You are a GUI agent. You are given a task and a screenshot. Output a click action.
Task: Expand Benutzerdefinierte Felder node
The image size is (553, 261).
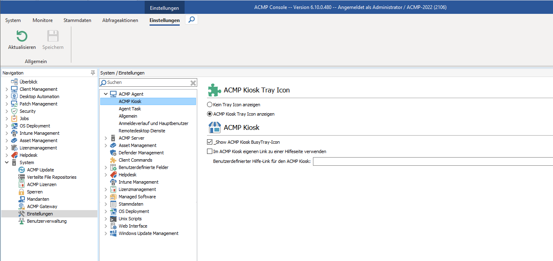pyautogui.click(x=106, y=167)
